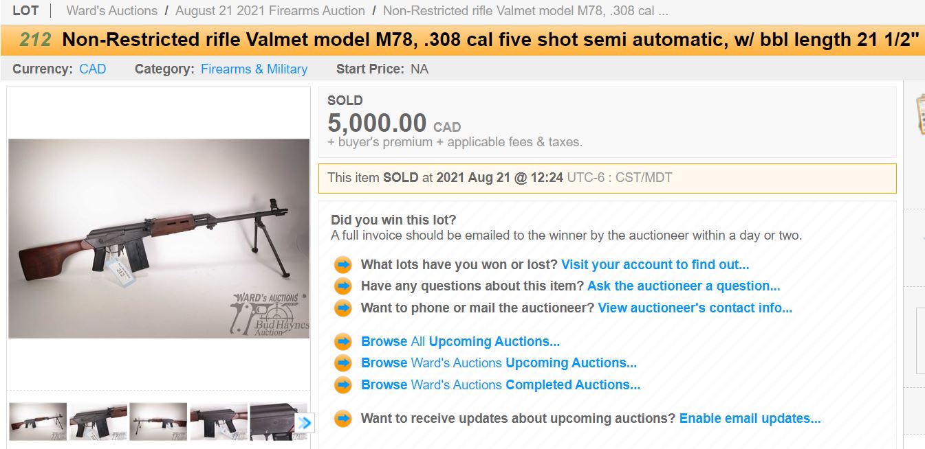The height and width of the screenshot is (449, 925).
Task: Click 'Enable email updates' link
Action: (x=750, y=419)
